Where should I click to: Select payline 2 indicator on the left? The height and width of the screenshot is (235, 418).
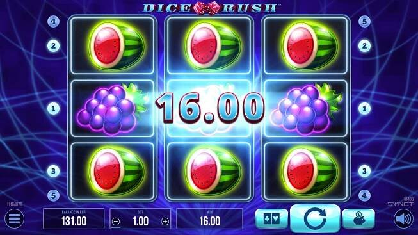point(53,46)
